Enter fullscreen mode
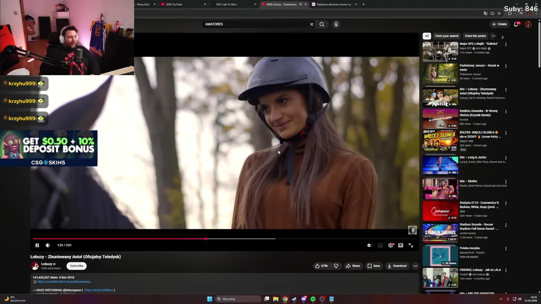 411,245
